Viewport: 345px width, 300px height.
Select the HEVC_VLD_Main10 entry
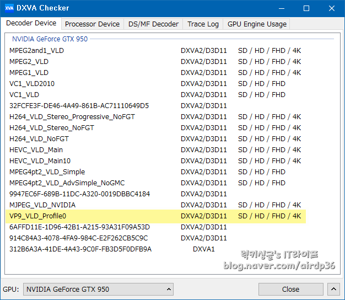pos(155,161)
